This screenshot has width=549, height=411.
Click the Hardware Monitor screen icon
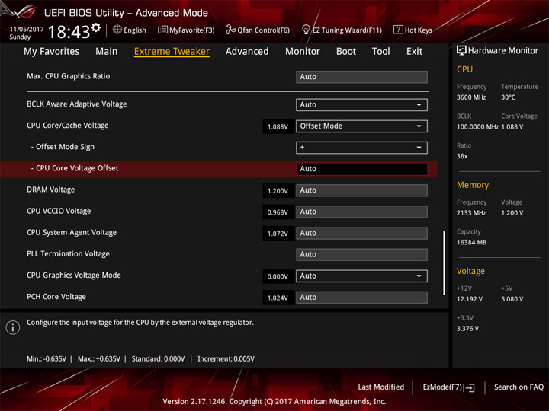pos(461,50)
